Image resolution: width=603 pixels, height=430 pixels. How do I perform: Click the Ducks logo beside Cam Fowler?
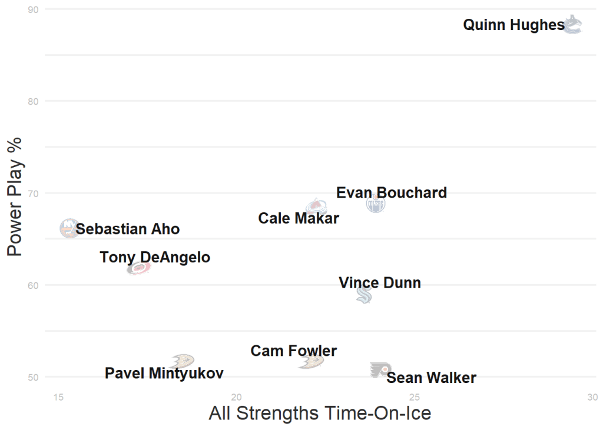[311, 361]
